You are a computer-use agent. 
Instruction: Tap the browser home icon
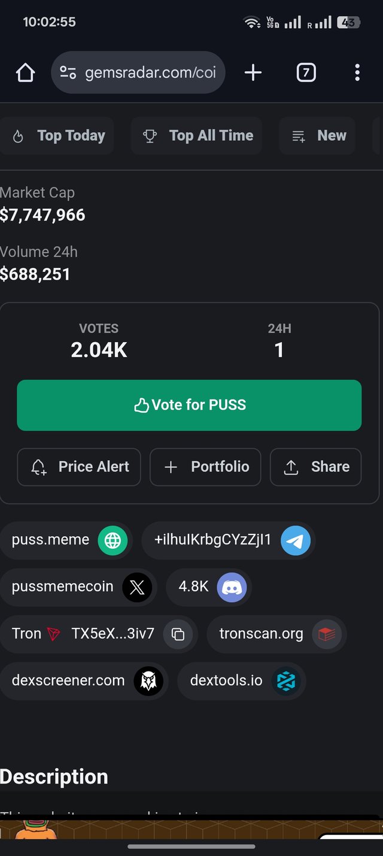click(25, 73)
